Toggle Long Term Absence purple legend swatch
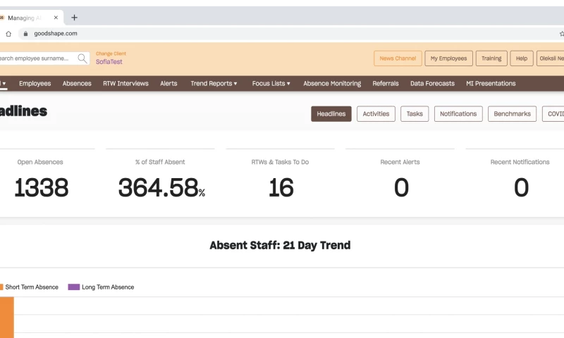The height and width of the screenshot is (338, 564). pyautogui.click(x=74, y=287)
